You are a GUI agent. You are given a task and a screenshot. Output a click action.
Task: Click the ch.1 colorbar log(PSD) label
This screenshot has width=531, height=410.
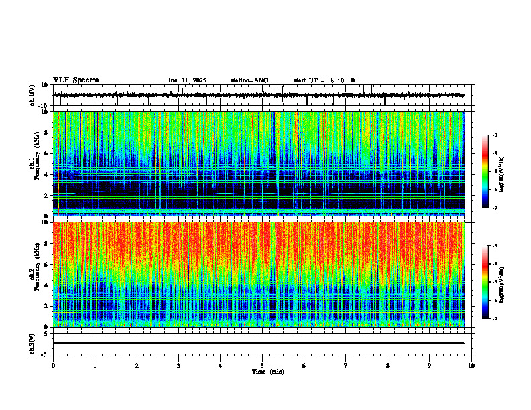[501, 175]
